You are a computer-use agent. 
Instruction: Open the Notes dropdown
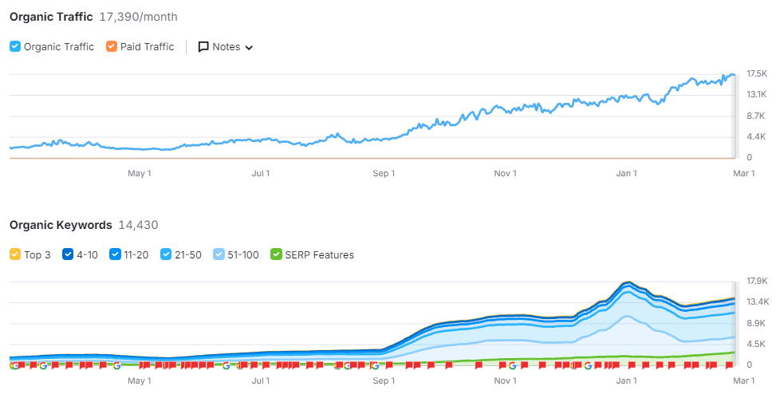[x=226, y=47]
